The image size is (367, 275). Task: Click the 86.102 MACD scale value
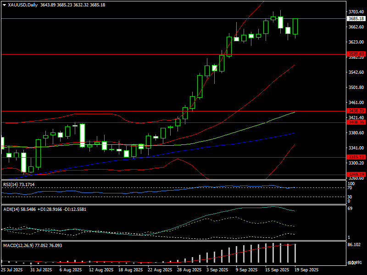click(x=354, y=245)
